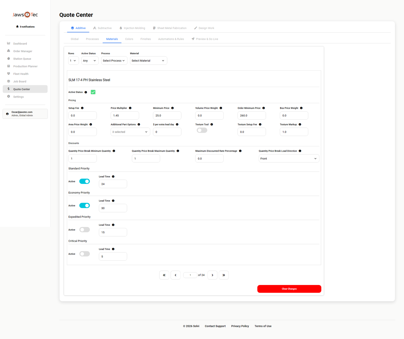This screenshot has width=404, height=339.
Task: Click the Station Queue sidebar icon
Action: tap(9, 59)
